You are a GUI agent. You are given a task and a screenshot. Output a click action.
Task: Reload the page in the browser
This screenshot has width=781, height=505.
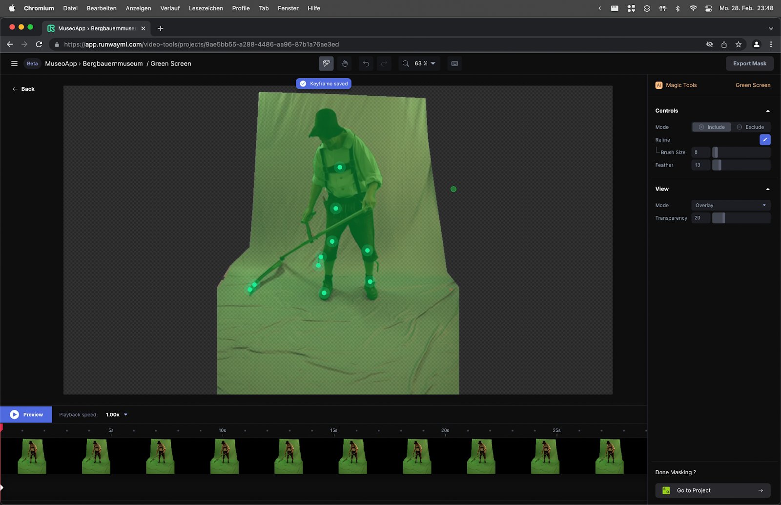point(39,44)
